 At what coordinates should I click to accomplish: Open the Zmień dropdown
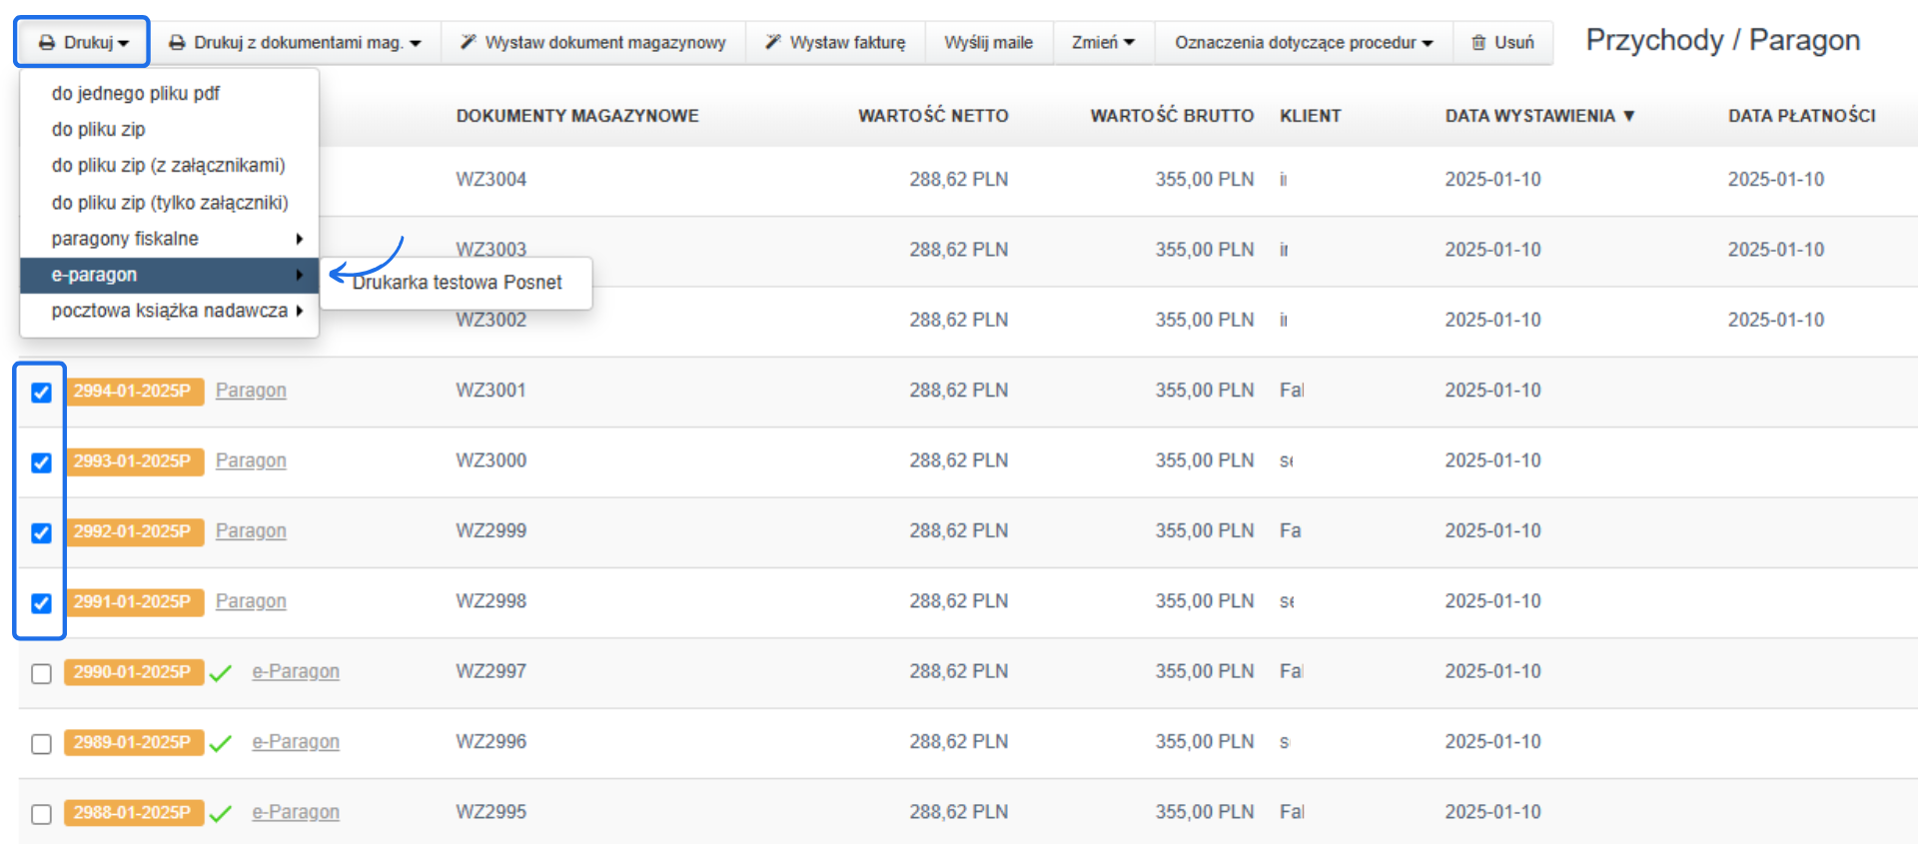click(x=1103, y=42)
